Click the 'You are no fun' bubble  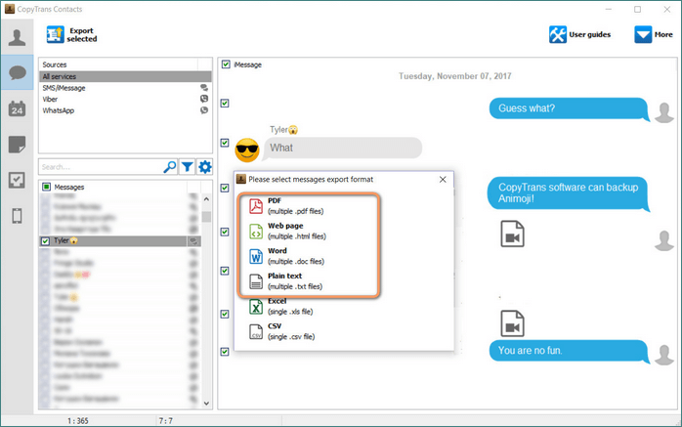(568, 351)
